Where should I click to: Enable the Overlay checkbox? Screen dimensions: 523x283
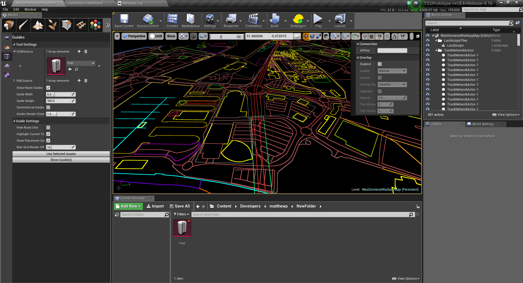380,64
